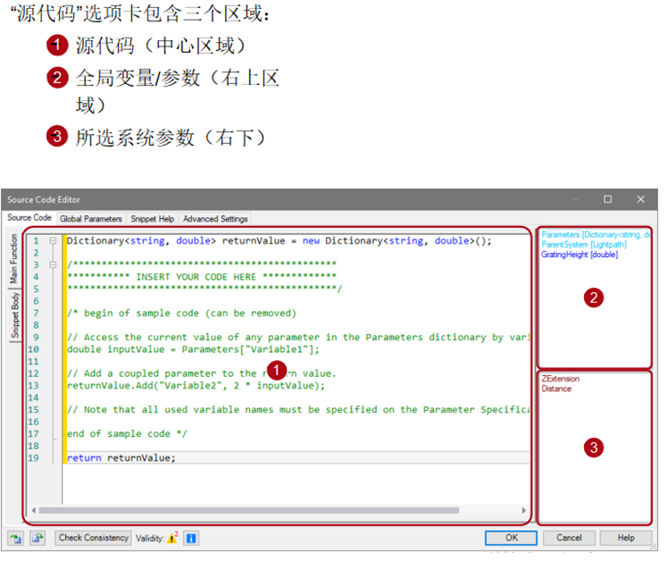667x561 pixels.
Task: Maximize the Source Code Editor window
Action: [x=608, y=199]
